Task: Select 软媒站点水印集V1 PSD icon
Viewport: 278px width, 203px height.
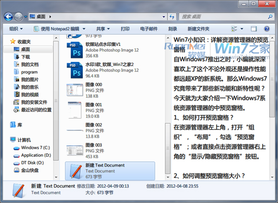Action: 75,50
